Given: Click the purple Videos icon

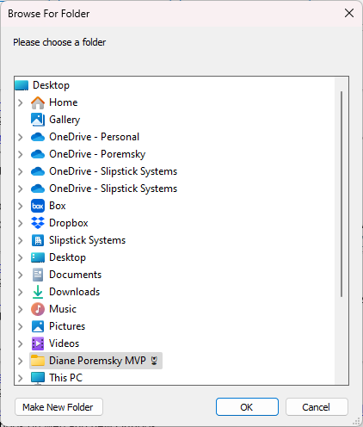Looking at the screenshot, I should coord(38,343).
